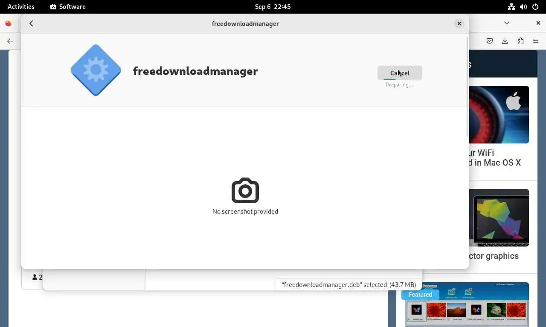Screen dimensions: 546x327
Task: Open the Activities overview
Action: 21,6
